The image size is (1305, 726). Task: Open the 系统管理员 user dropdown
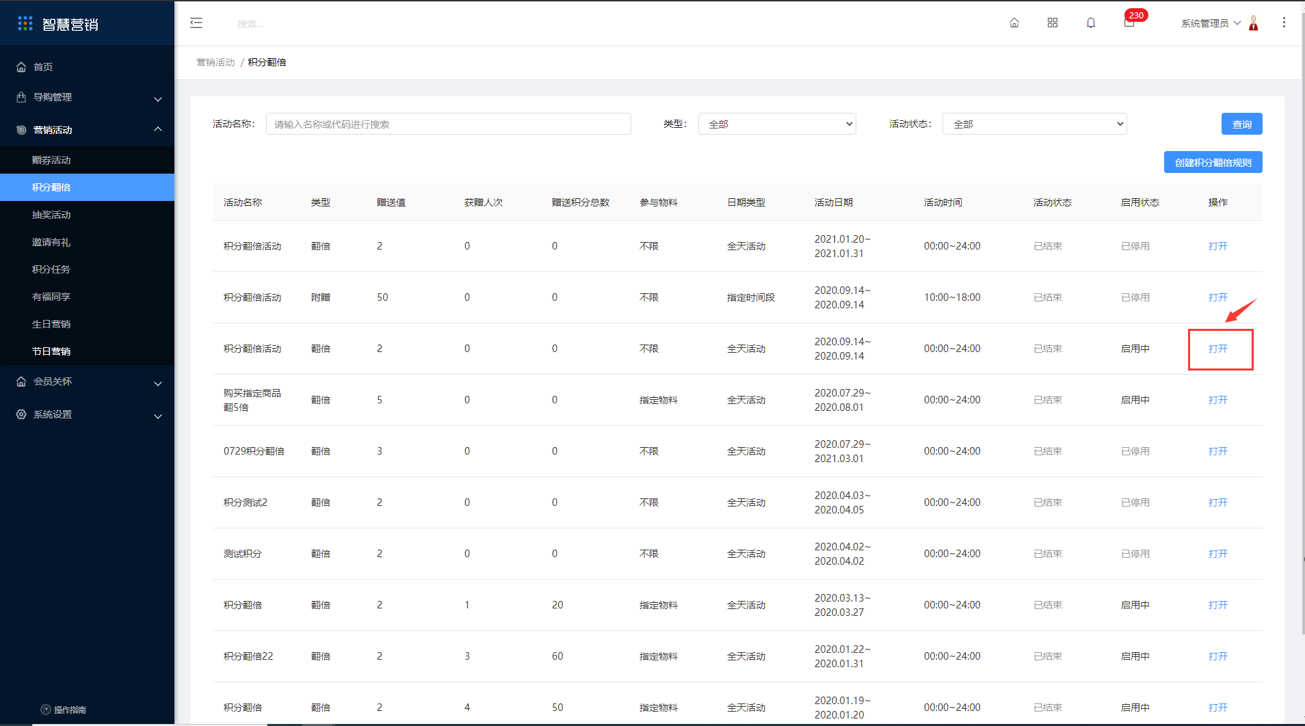pos(1211,23)
